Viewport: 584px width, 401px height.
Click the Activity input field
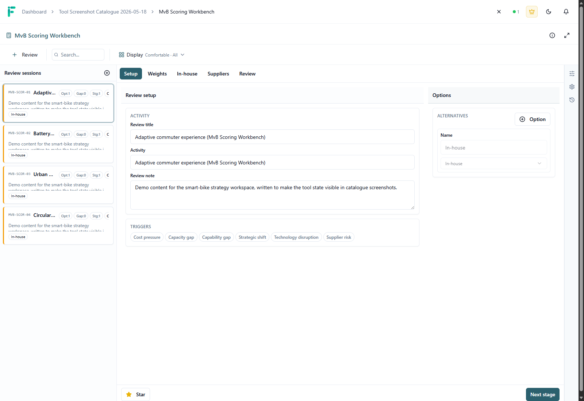[x=272, y=162]
